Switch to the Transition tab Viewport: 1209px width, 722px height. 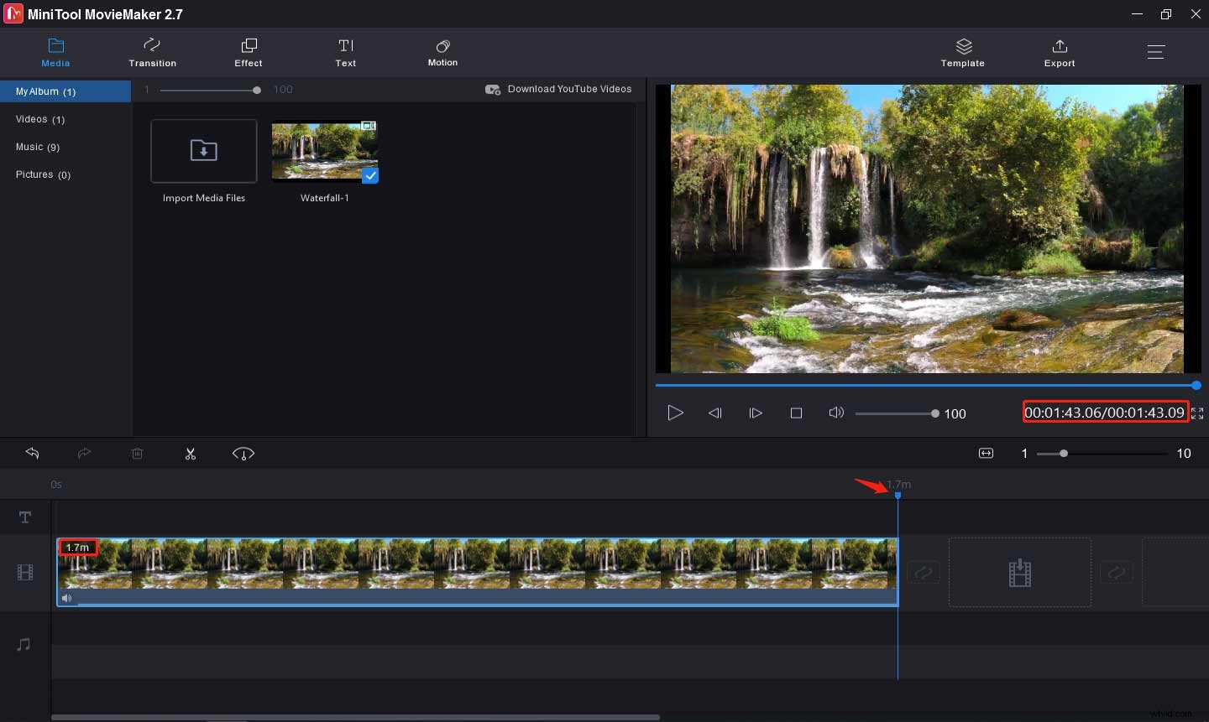coord(152,52)
